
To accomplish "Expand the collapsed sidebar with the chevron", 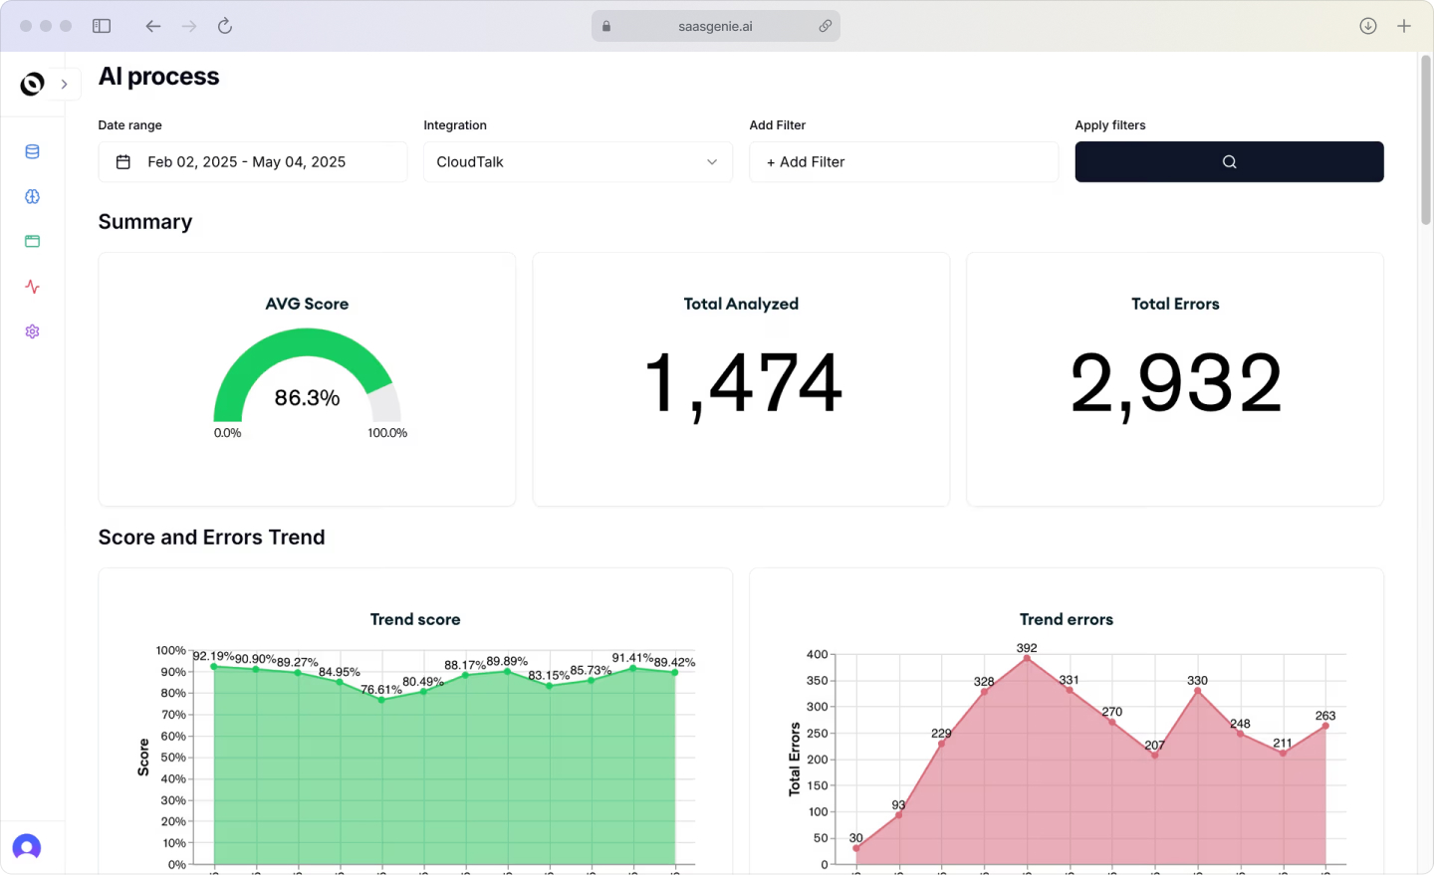I will pos(64,84).
